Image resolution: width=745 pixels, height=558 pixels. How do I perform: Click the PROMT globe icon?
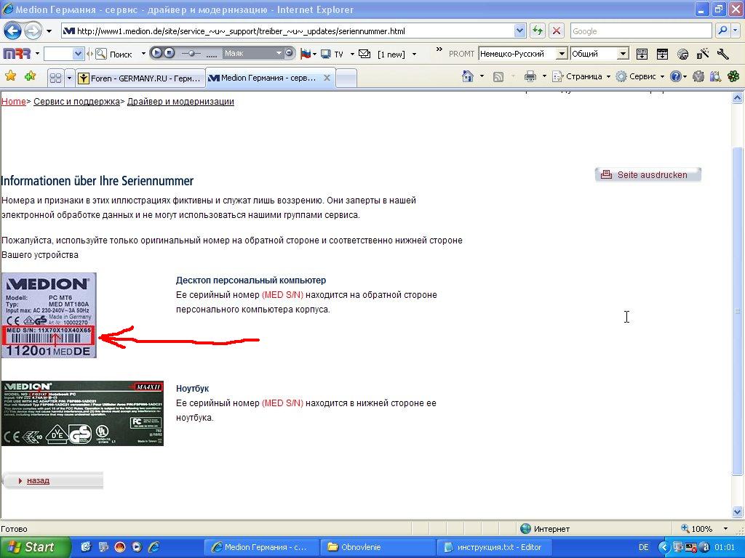point(682,54)
